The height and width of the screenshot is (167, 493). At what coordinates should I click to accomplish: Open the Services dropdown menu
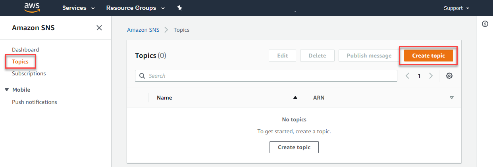pyautogui.click(x=79, y=8)
